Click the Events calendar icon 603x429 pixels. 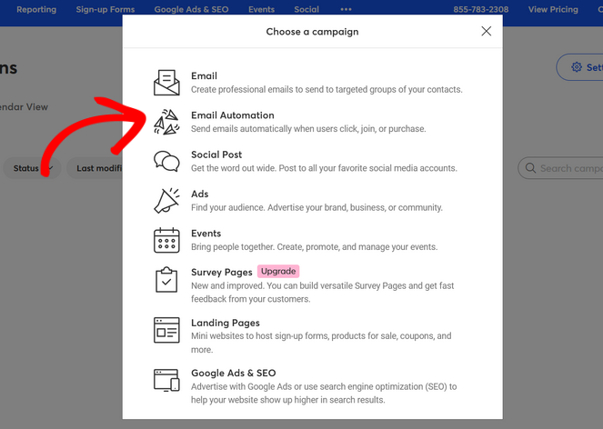pos(166,240)
